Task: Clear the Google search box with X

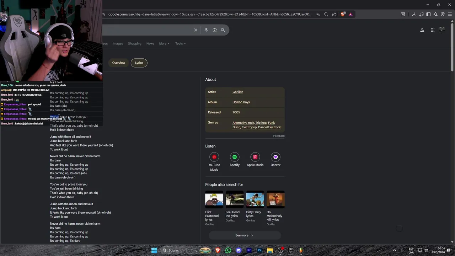Action: tap(196, 30)
